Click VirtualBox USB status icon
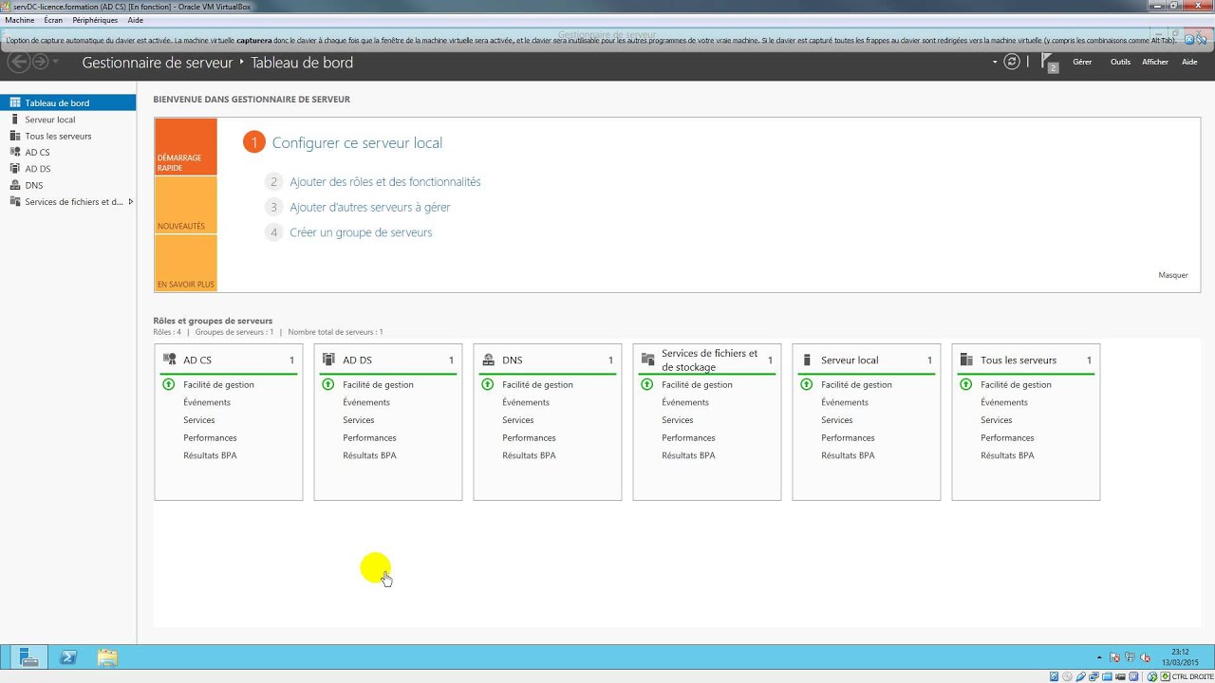The image size is (1215, 683). tap(1080, 676)
